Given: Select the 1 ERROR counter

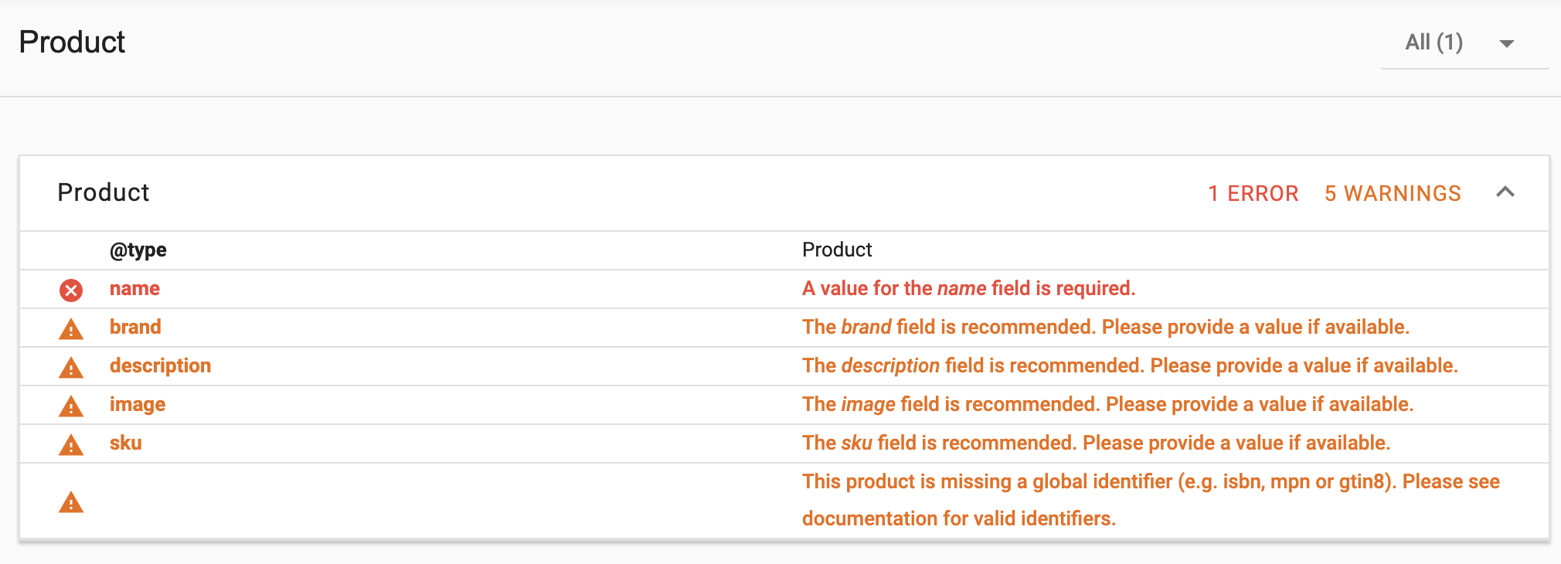Looking at the screenshot, I should pyautogui.click(x=1253, y=193).
